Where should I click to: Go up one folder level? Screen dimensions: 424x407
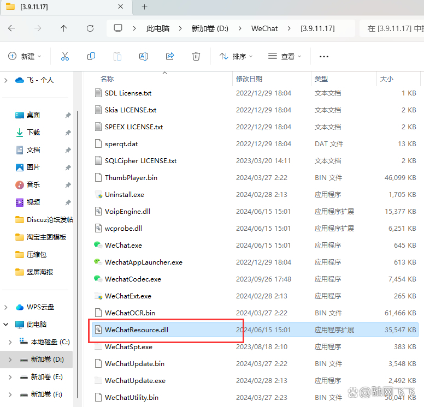point(64,28)
